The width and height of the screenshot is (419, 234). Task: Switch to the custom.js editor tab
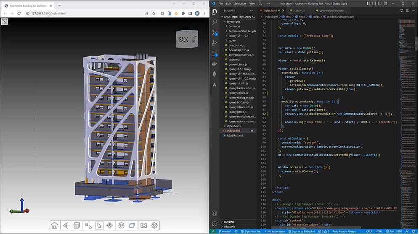[x=299, y=10]
